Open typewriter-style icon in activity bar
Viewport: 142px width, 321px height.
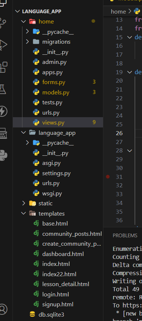[3, 133]
